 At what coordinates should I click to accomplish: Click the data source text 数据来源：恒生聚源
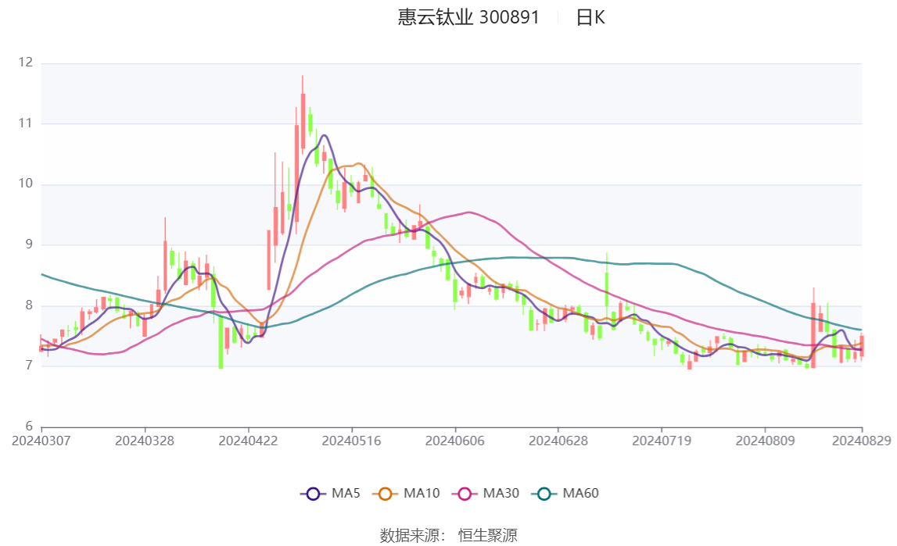coord(449,535)
